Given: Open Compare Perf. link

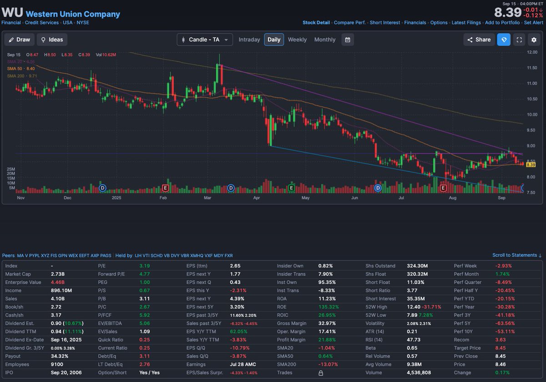Looking at the screenshot, I should [350, 23].
